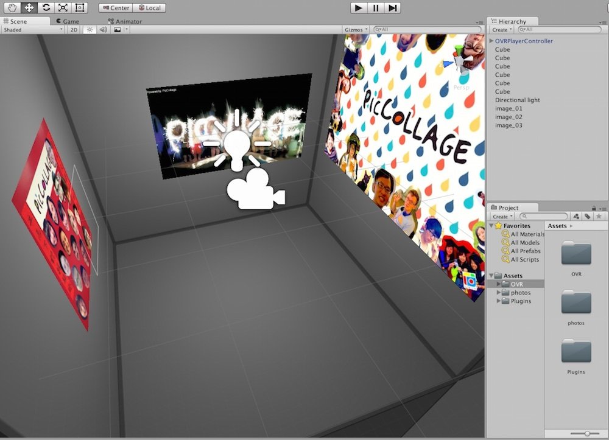Toggle 2D scene view mode
This screenshot has width=609, height=440.
[74, 29]
